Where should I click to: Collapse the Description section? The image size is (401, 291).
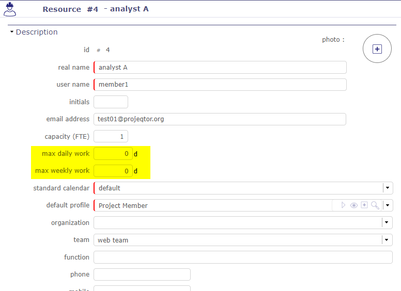tap(12, 32)
